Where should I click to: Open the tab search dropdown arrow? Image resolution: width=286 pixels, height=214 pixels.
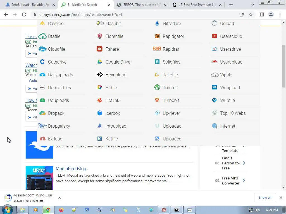point(252,5)
